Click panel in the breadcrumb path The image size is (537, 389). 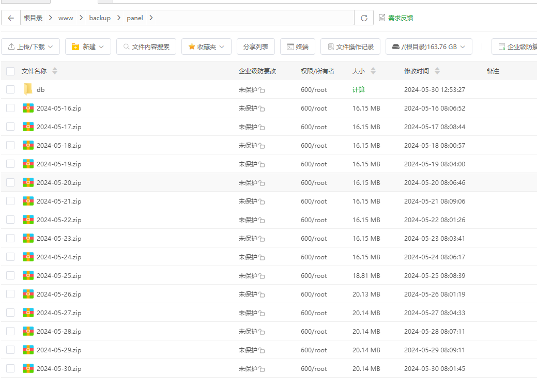pos(134,18)
